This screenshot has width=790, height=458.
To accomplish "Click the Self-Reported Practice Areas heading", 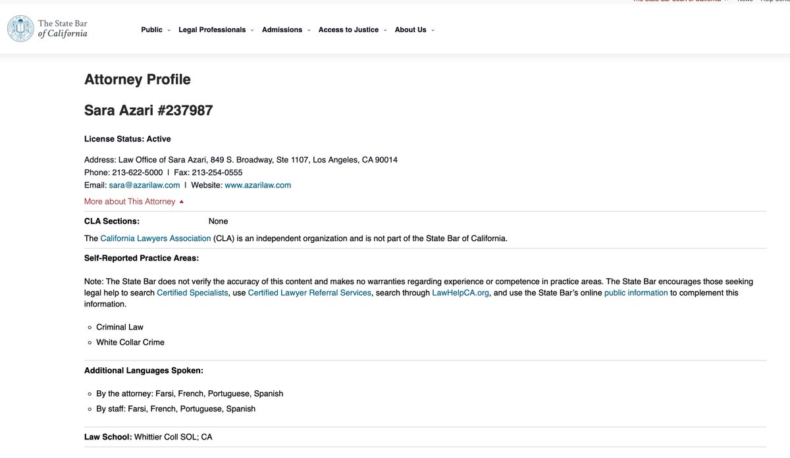I will click(142, 258).
